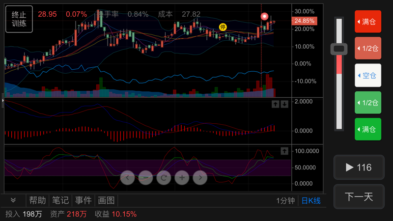Open 帮助 help menu
The height and width of the screenshot is (221, 393).
coord(38,200)
